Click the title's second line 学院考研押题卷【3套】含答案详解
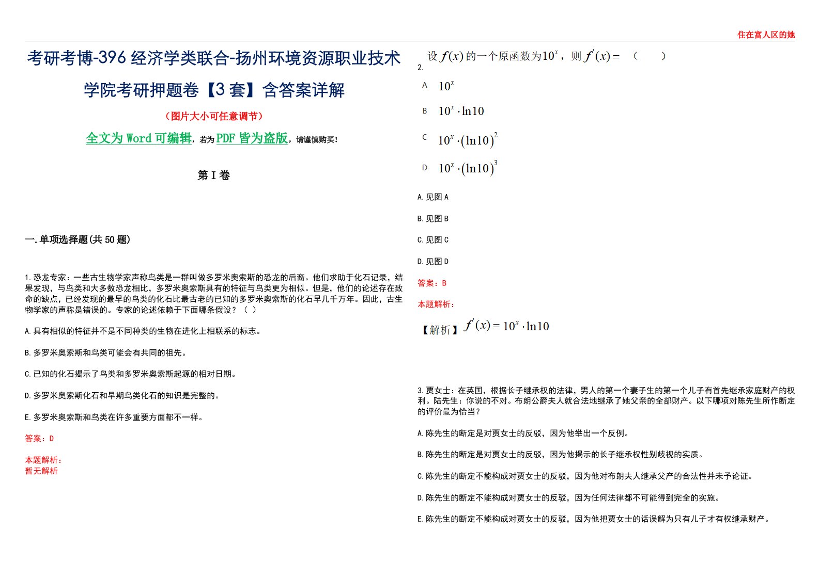Viewport: 820px width, 579px height. 214,90
